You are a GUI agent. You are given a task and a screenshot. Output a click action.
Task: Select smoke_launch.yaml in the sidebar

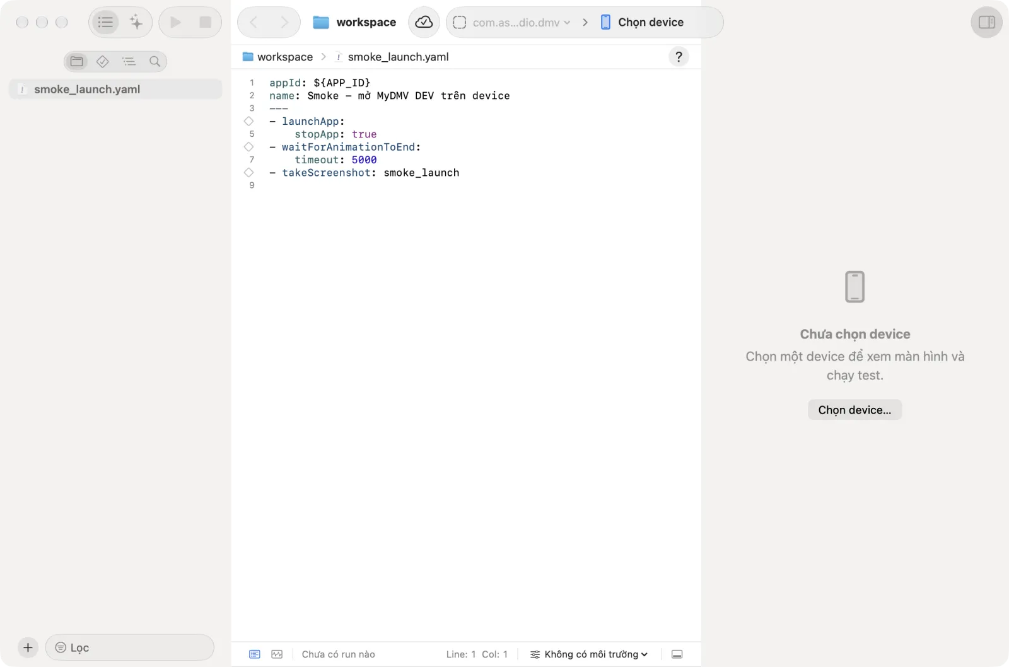click(x=115, y=90)
